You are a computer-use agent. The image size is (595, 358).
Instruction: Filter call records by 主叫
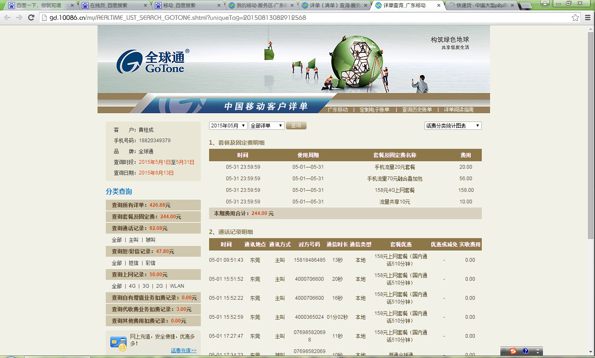(x=133, y=240)
